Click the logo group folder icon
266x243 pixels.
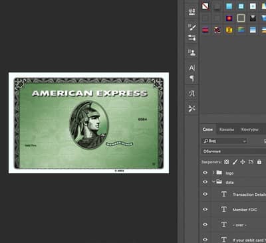[219, 173]
